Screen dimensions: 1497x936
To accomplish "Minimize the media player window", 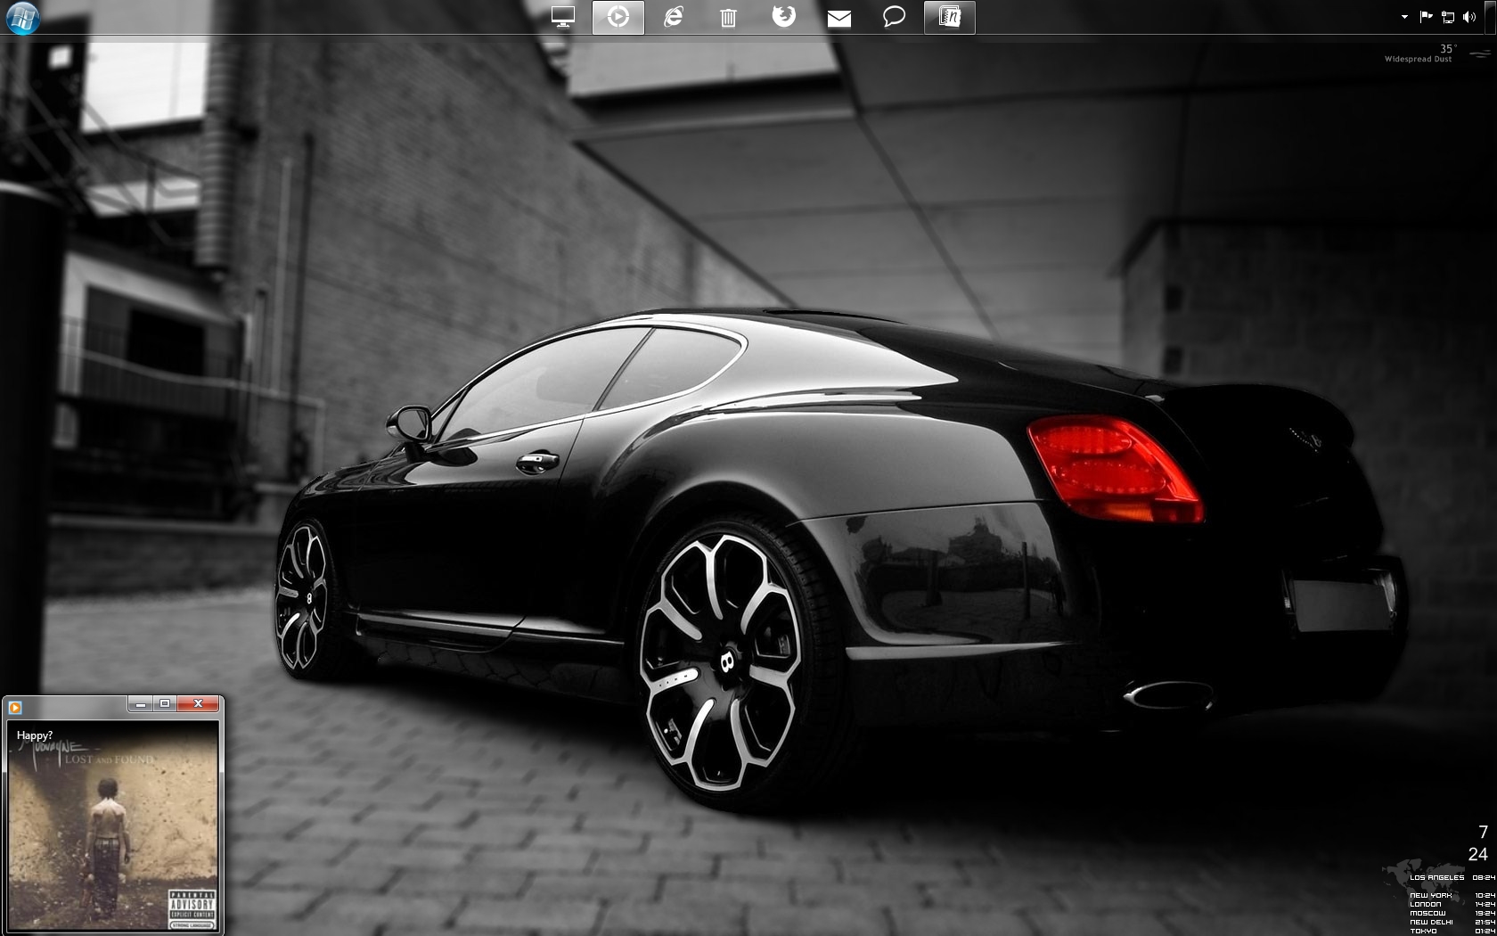I will point(140,704).
